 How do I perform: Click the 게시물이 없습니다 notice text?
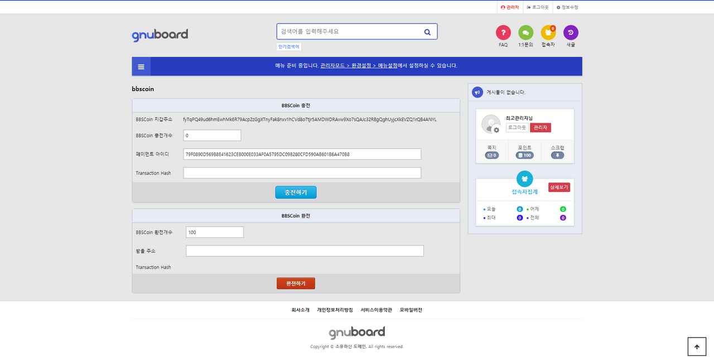pyautogui.click(x=506, y=92)
